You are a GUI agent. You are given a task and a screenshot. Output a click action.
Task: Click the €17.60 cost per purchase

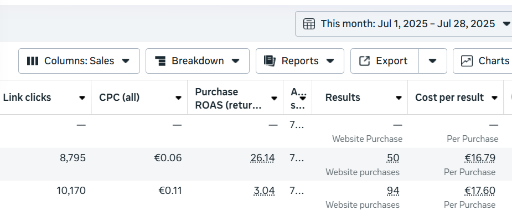click(x=480, y=191)
